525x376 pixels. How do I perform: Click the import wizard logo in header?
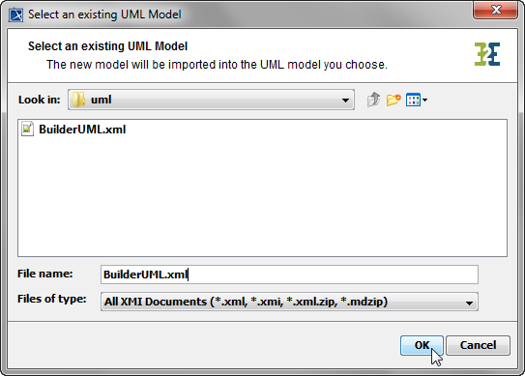tap(487, 54)
